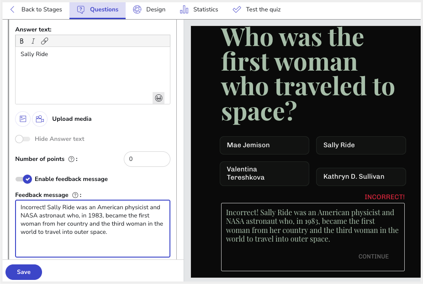Click the upload image icon

click(x=23, y=119)
